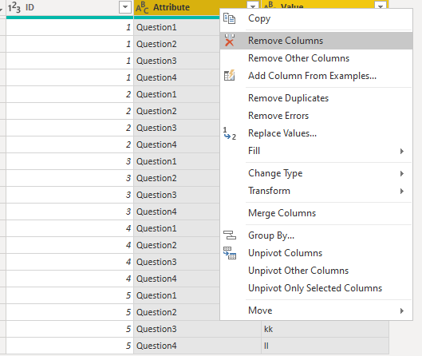Select Remove Duplicates

pyautogui.click(x=316, y=98)
